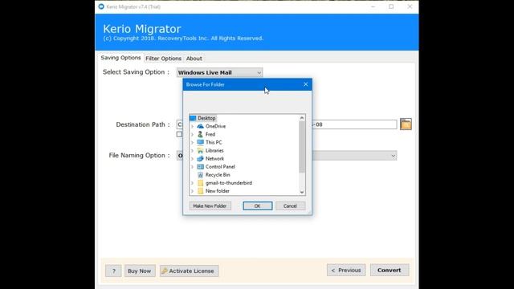Expand the Libraries tree node
The width and height of the screenshot is (514, 289).
pos(193,151)
